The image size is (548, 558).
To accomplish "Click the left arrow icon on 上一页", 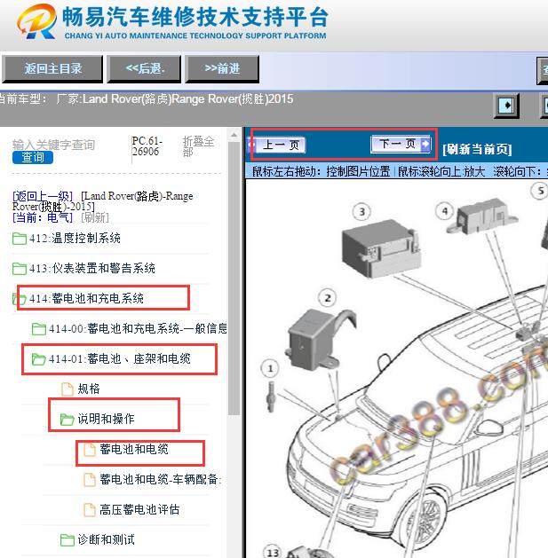I will tap(252, 145).
